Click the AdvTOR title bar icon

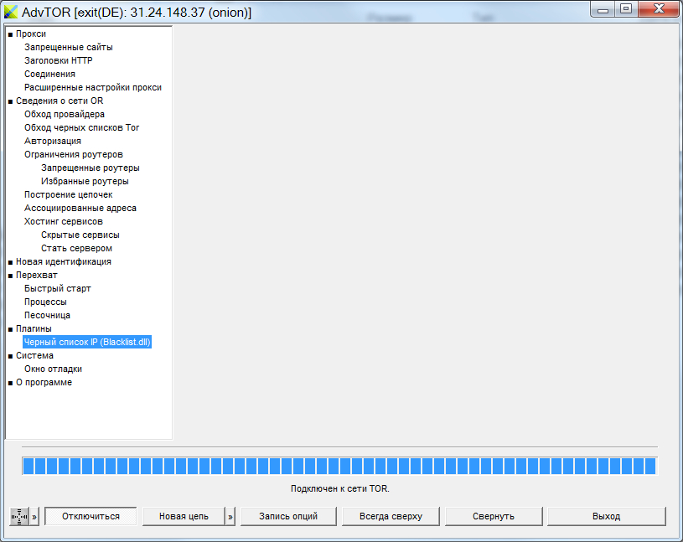point(11,12)
